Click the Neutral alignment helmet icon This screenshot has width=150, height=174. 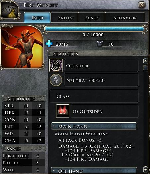click(56, 80)
